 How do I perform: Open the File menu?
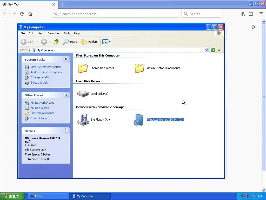click(23, 33)
